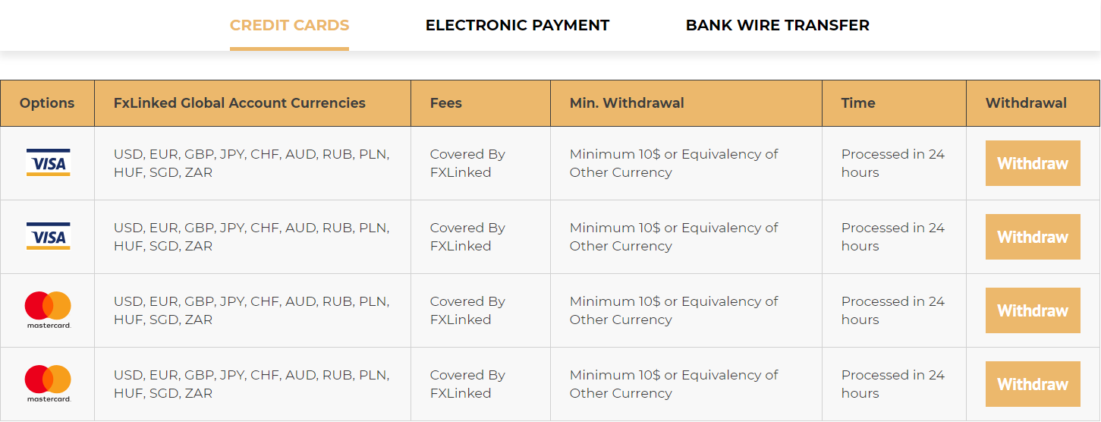Click 'Processed in 24 hours' in third row
Image resolution: width=1101 pixels, height=422 pixels.
(893, 310)
